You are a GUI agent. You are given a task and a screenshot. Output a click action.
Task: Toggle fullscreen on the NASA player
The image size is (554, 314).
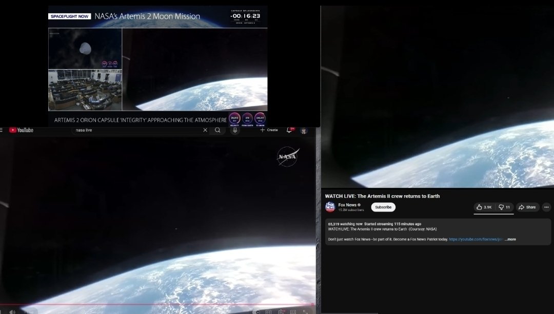pyautogui.click(x=305, y=312)
